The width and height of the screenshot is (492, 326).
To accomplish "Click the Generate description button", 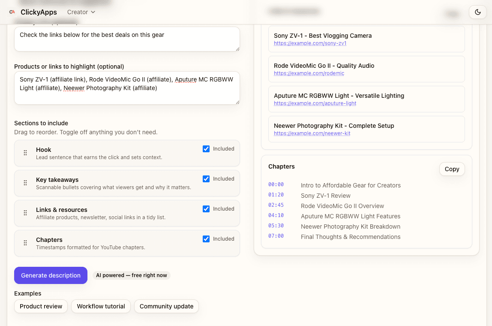I will (x=51, y=275).
